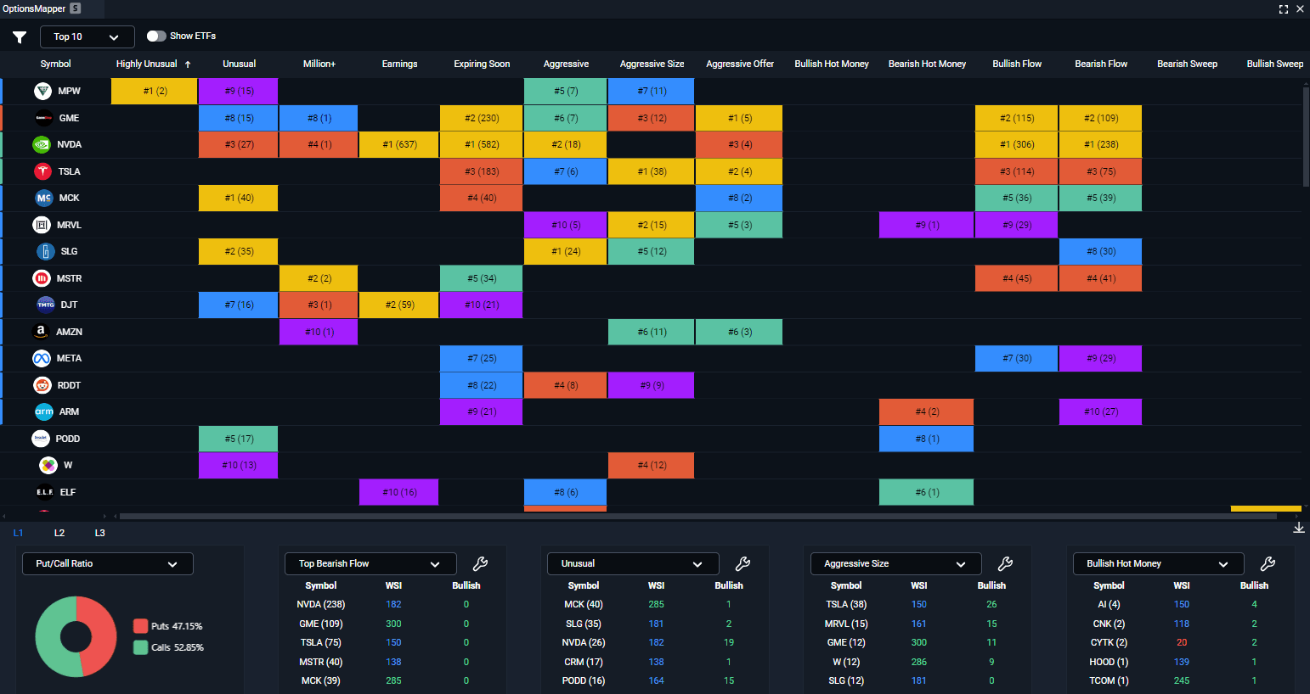Click the TSLA logo icon
This screenshot has height=694, width=1310.
[x=43, y=171]
